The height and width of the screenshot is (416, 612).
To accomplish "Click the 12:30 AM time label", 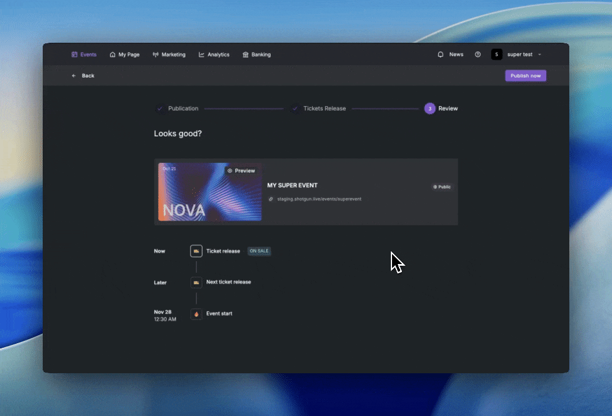I will pyautogui.click(x=165, y=319).
